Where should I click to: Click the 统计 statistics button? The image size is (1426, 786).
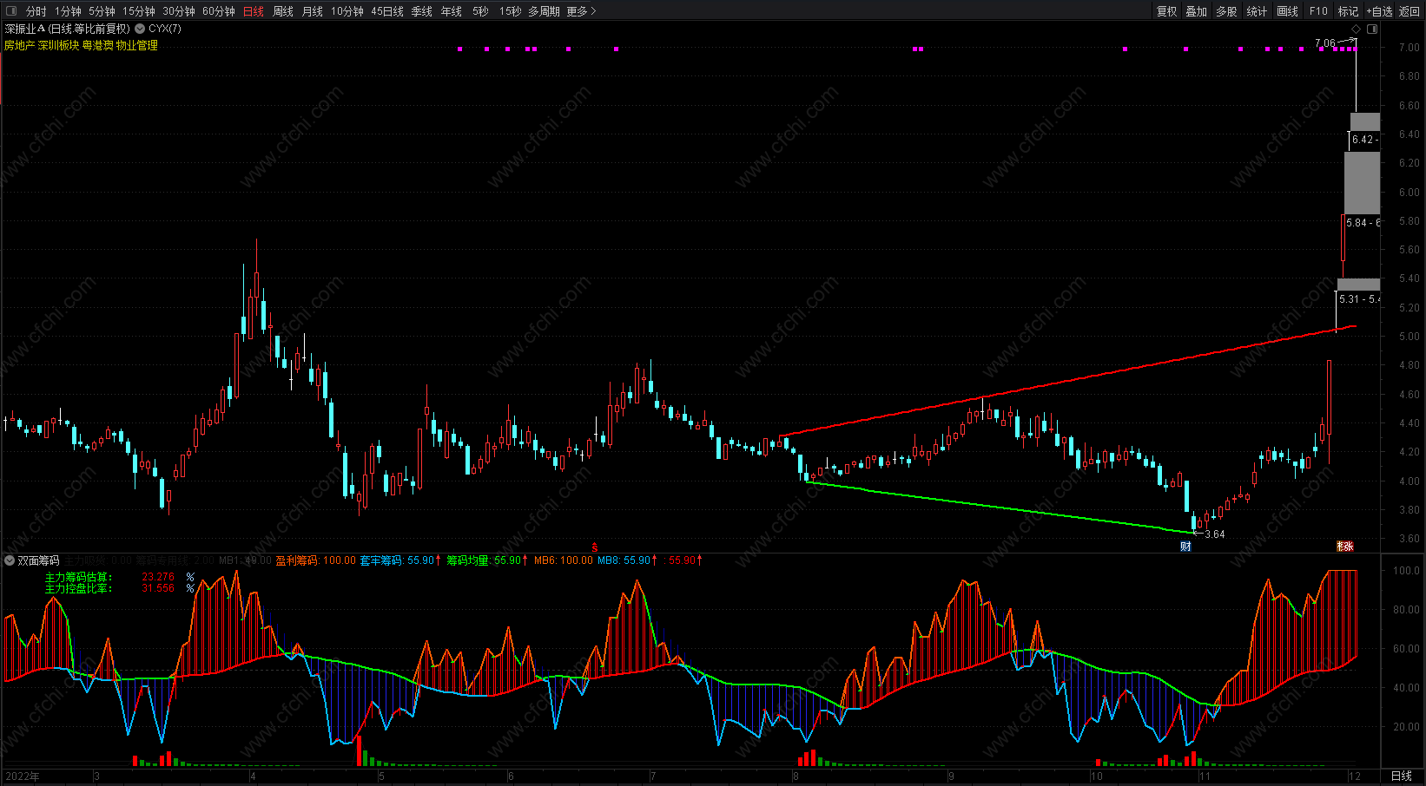[1257, 11]
